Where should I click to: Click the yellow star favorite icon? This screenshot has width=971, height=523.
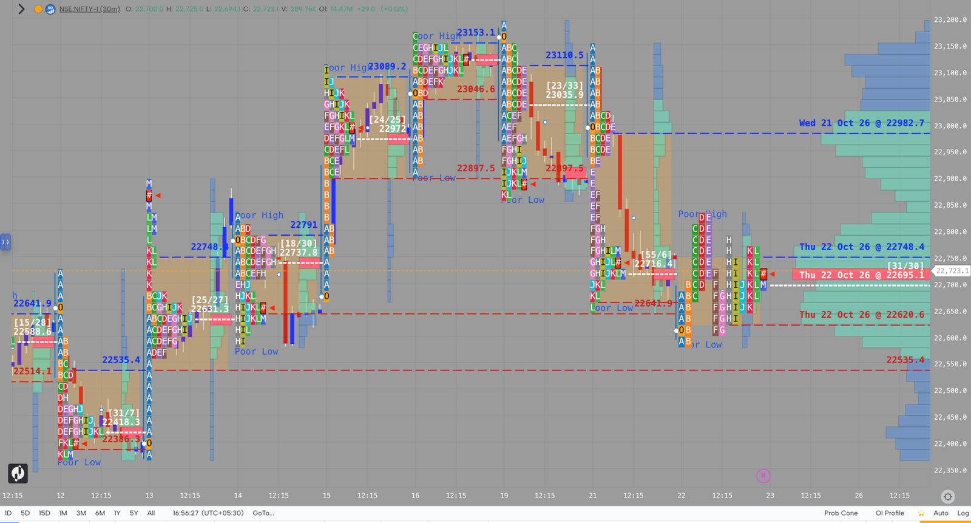tap(921, 513)
